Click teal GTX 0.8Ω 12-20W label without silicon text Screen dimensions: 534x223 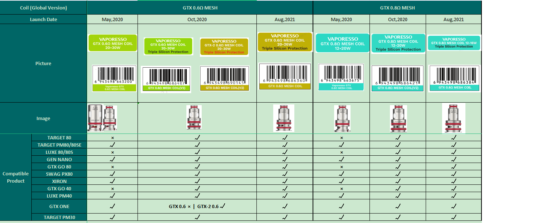pos(343,43)
